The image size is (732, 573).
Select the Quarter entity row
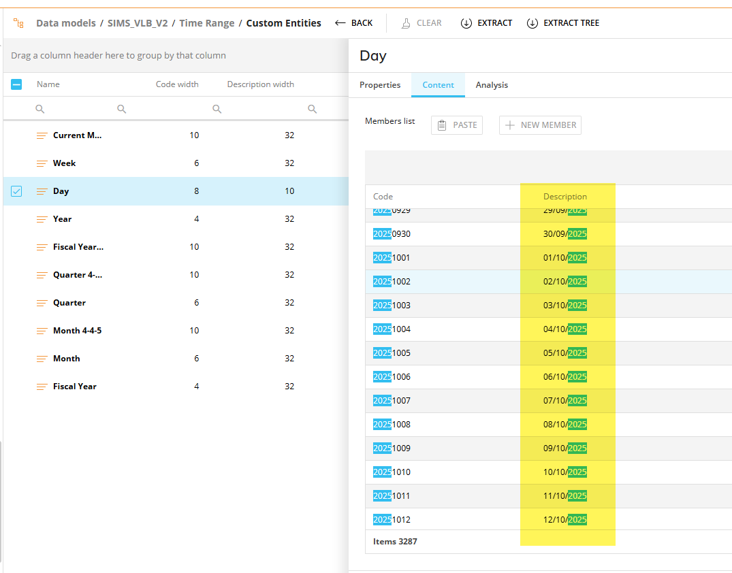[176, 304]
